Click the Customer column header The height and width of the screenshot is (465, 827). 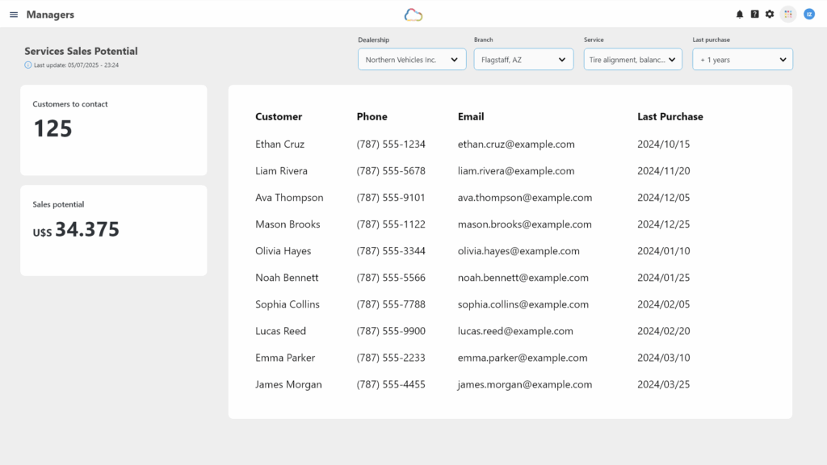click(279, 116)
